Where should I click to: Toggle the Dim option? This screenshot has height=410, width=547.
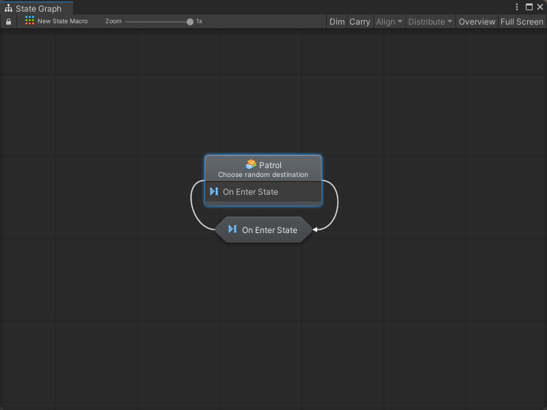coord(337,22)
